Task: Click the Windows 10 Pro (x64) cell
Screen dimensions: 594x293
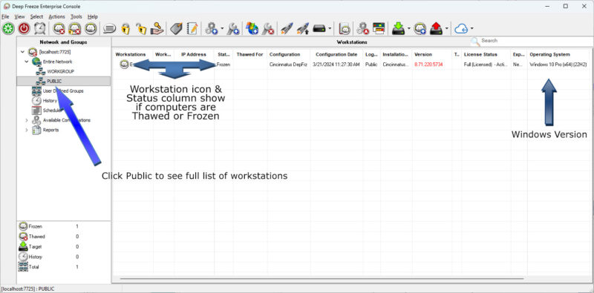Action: pyautogui.click(x=558, y=65)
